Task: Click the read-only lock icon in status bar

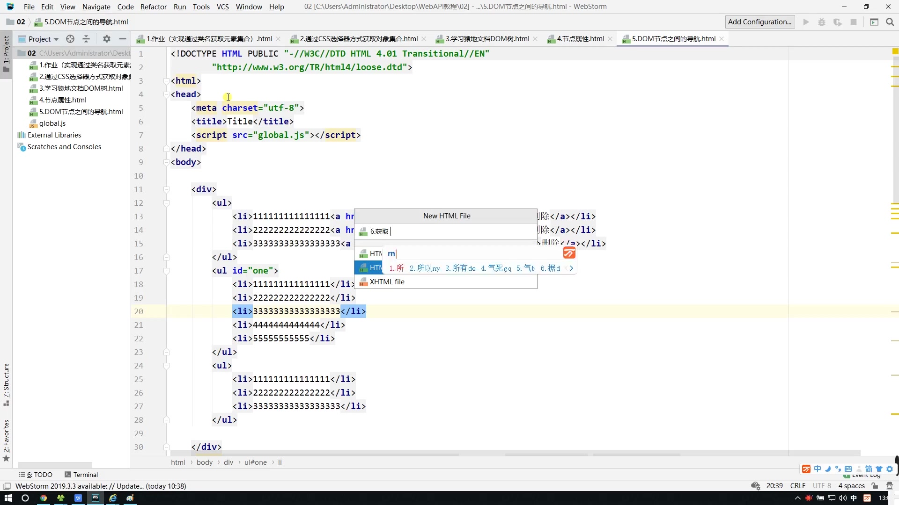Action: pyautogui.click(x=875, y=486)
